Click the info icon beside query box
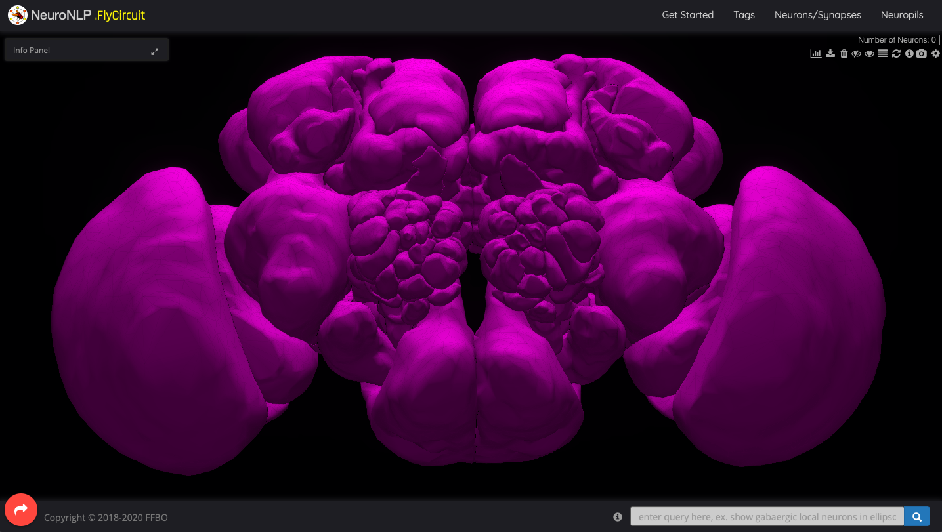 (617, 517)
